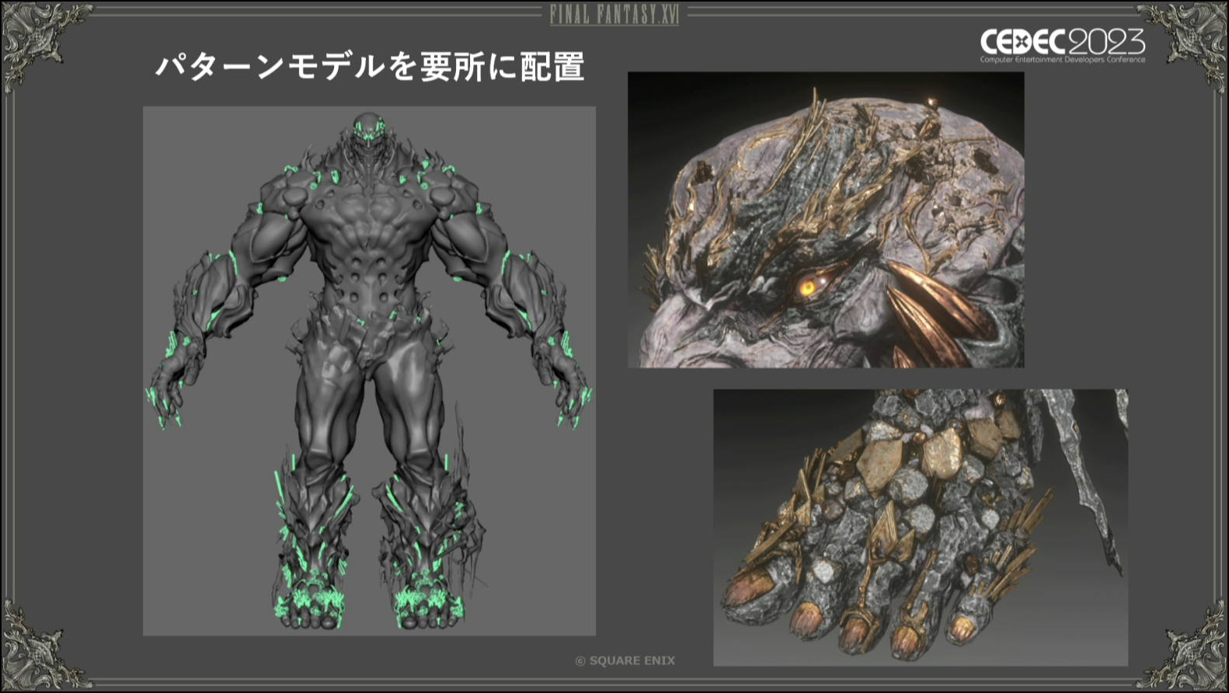Open the gray sculpt model image with green highlights
Image resolution: width=1229 pixels, height=693 pixels.
[369, 371]
